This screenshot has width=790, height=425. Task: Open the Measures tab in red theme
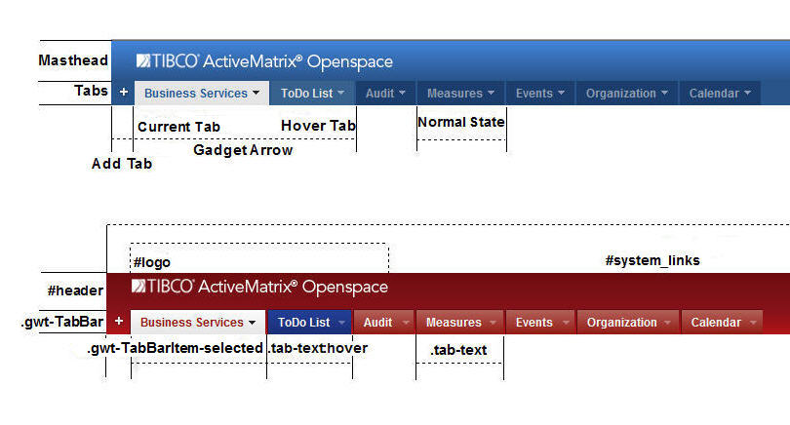(x=460, y=323)
